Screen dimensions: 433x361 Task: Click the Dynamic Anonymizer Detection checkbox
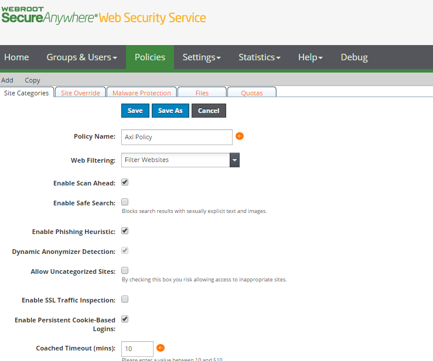pos(125,250)
